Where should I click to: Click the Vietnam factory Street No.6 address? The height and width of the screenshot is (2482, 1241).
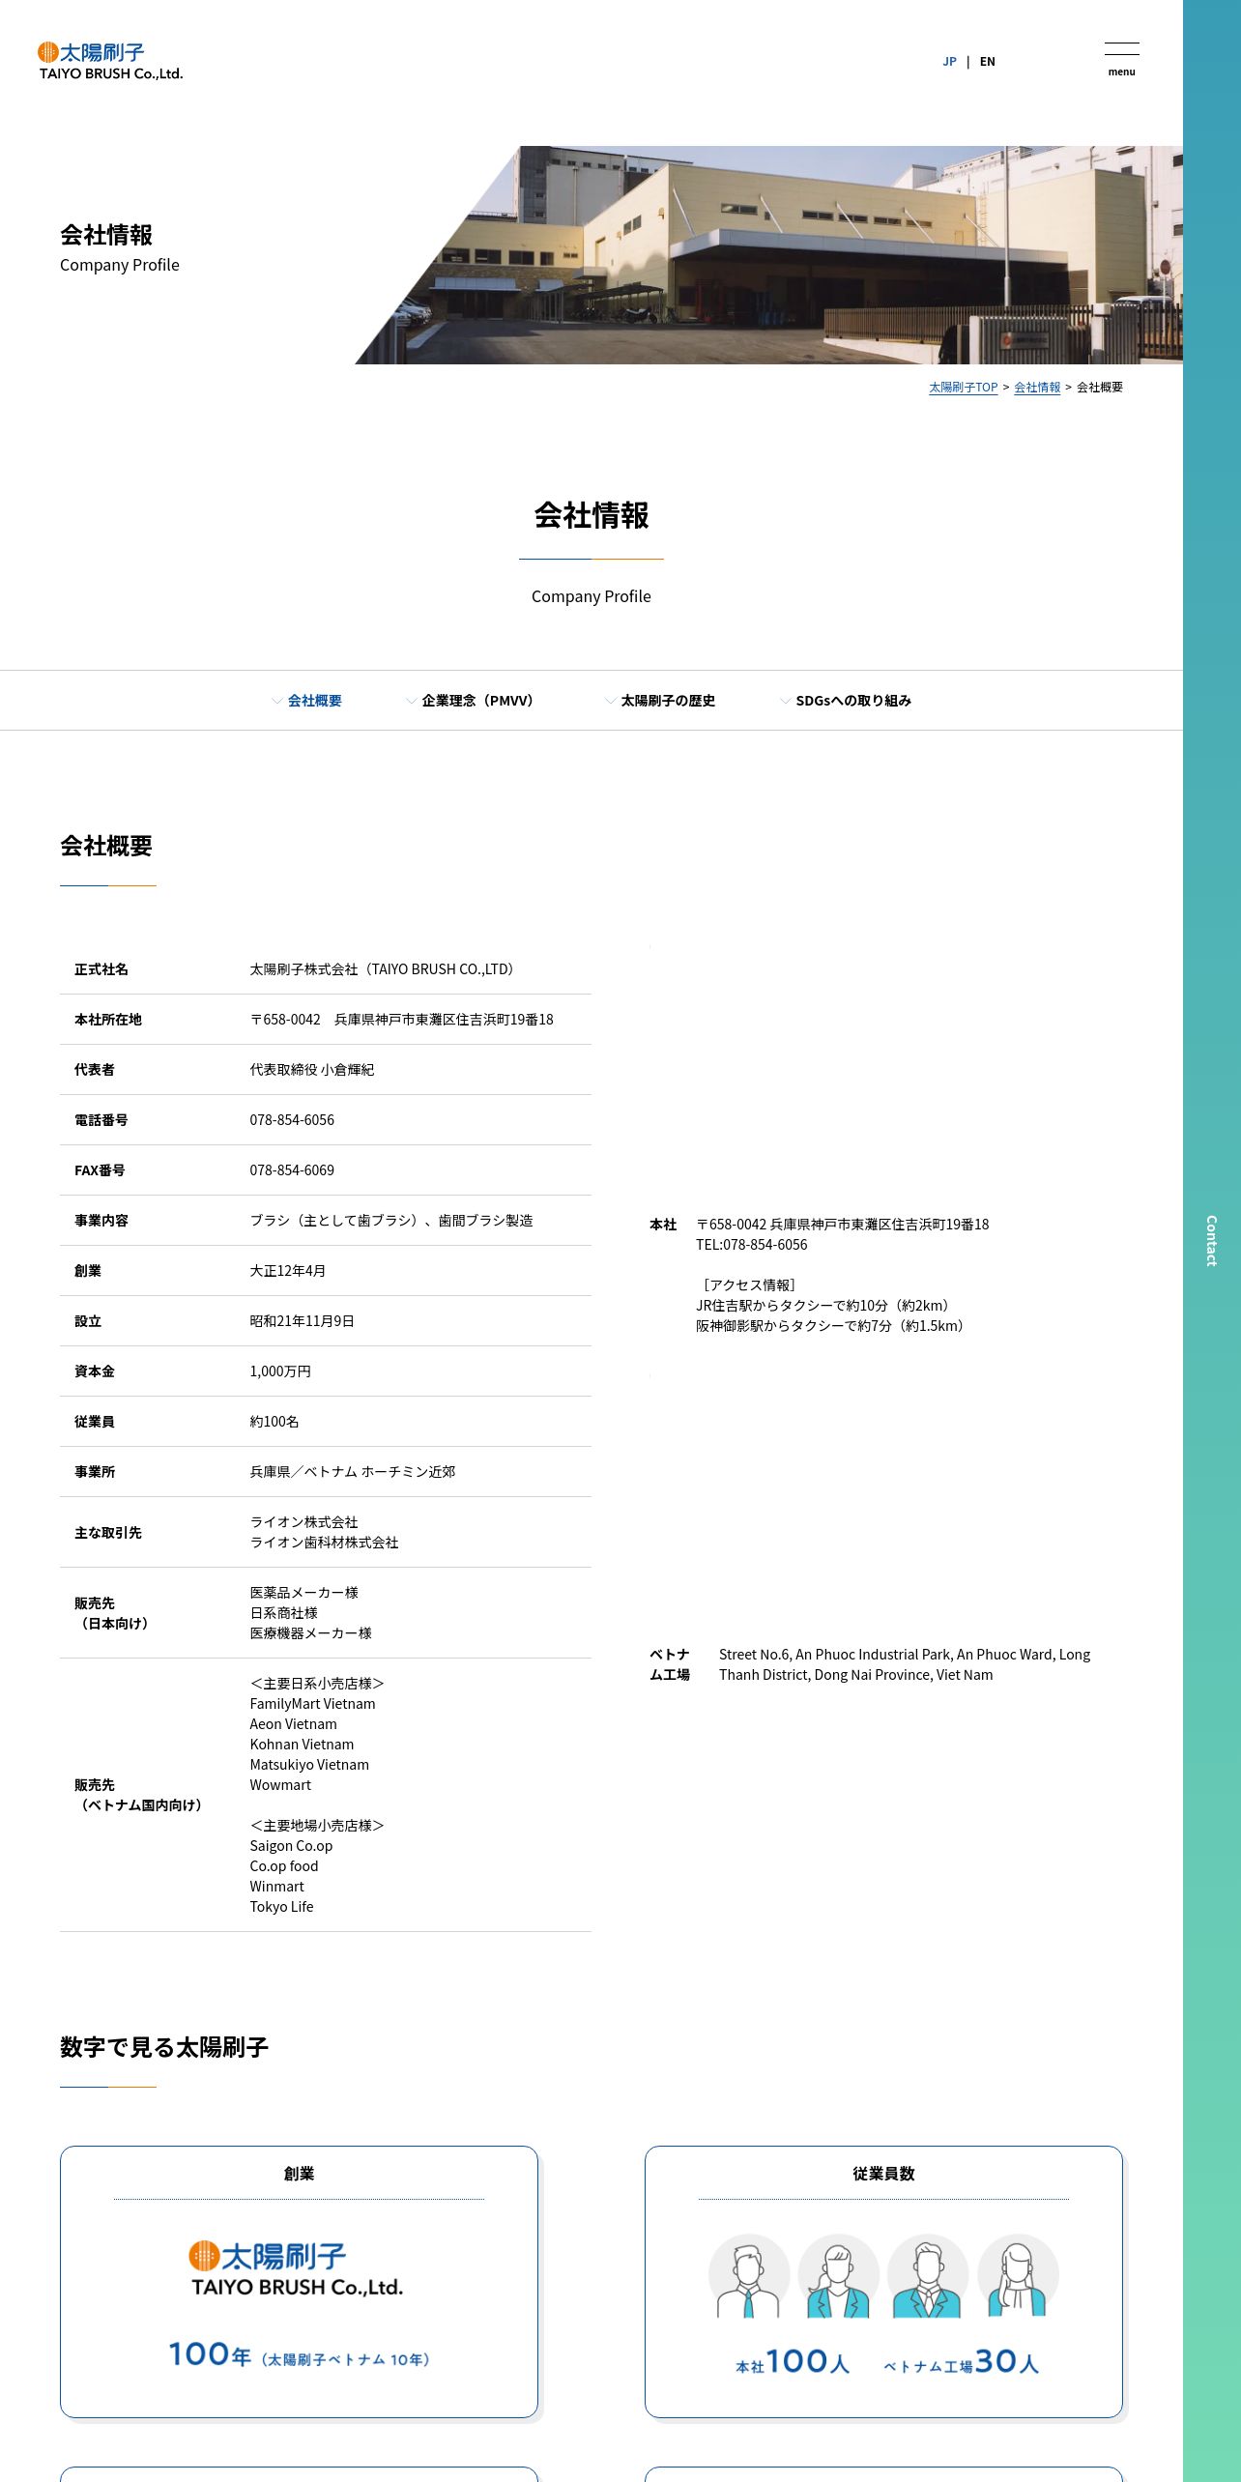coord(905,1664)
